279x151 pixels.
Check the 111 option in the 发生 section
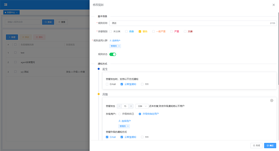[x=142, y=84]
